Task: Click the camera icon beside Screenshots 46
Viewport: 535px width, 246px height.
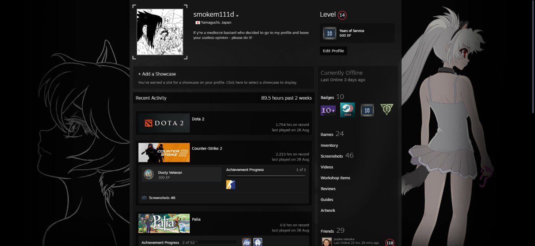Action: click(144, 198)
